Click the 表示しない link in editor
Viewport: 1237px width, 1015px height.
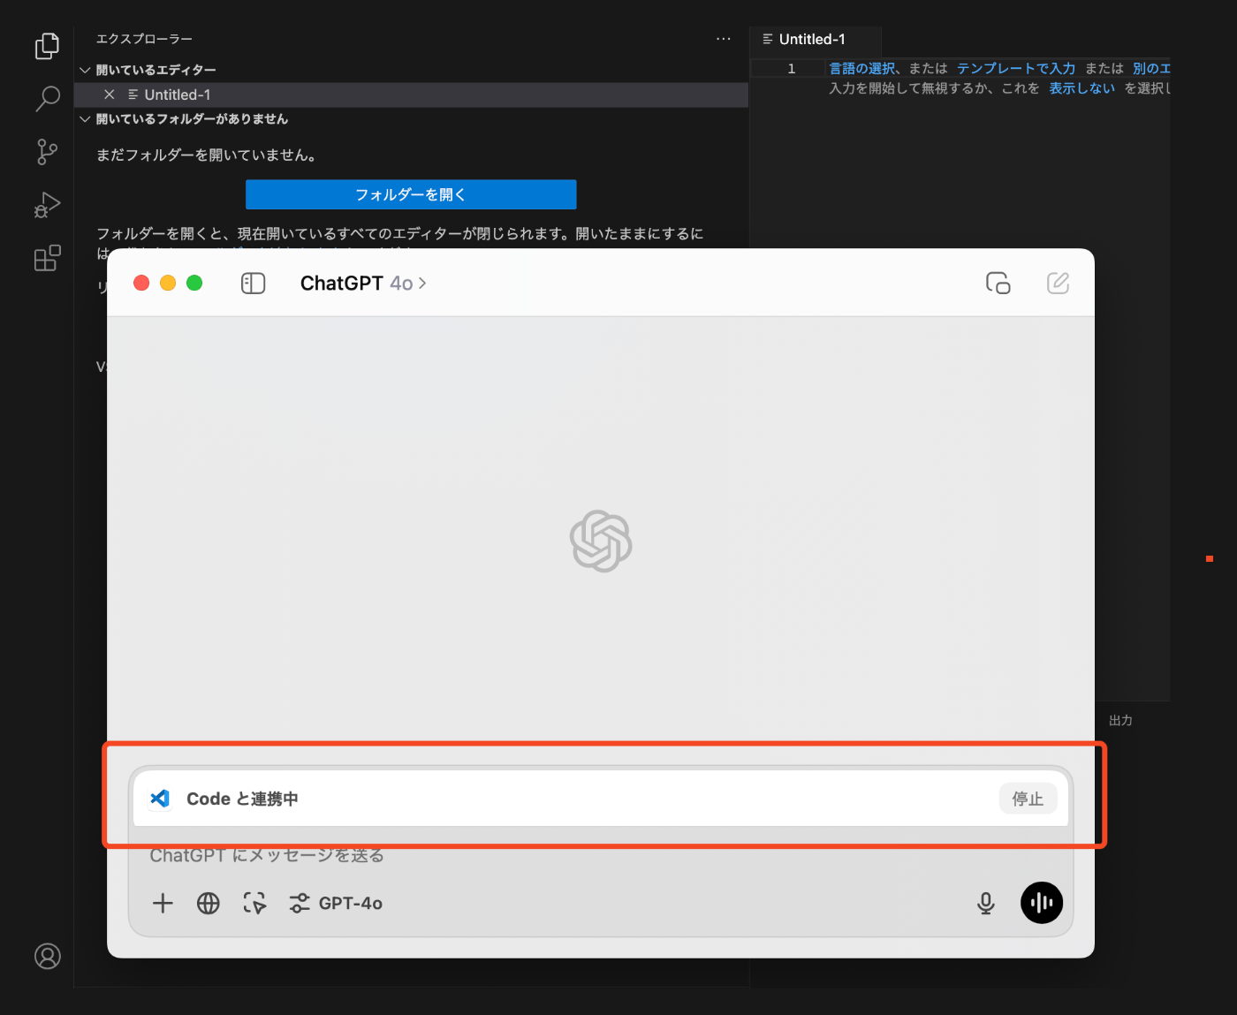click(1082, 88)
